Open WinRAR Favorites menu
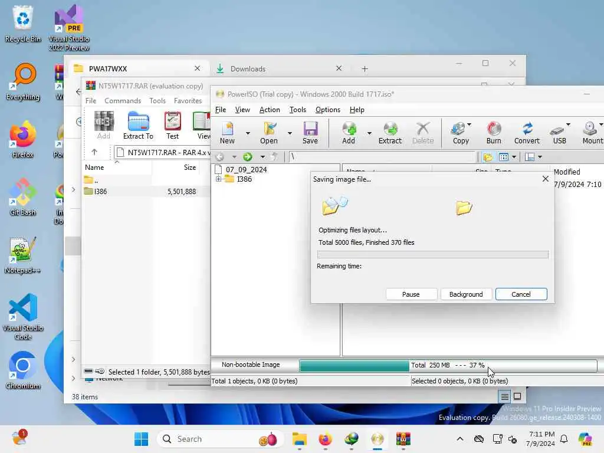The image size is (604, 453). (188, 100)
